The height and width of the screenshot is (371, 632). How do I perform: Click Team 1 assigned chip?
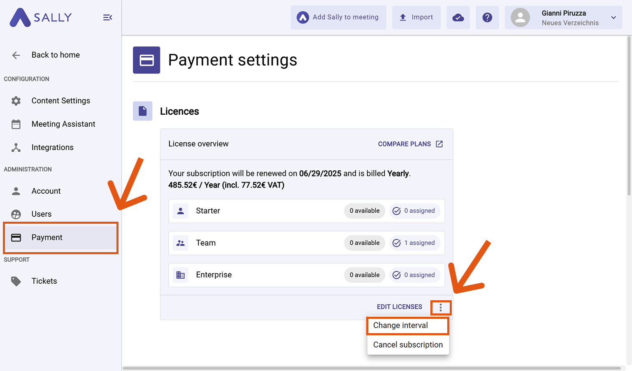click(415, 243)
